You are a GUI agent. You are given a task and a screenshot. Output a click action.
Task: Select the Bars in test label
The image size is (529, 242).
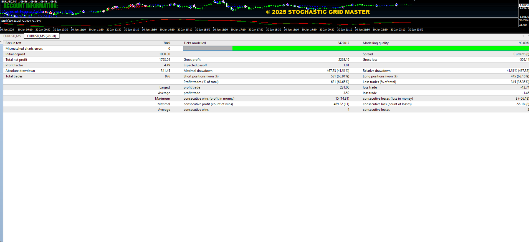click(x=13, y=43)
